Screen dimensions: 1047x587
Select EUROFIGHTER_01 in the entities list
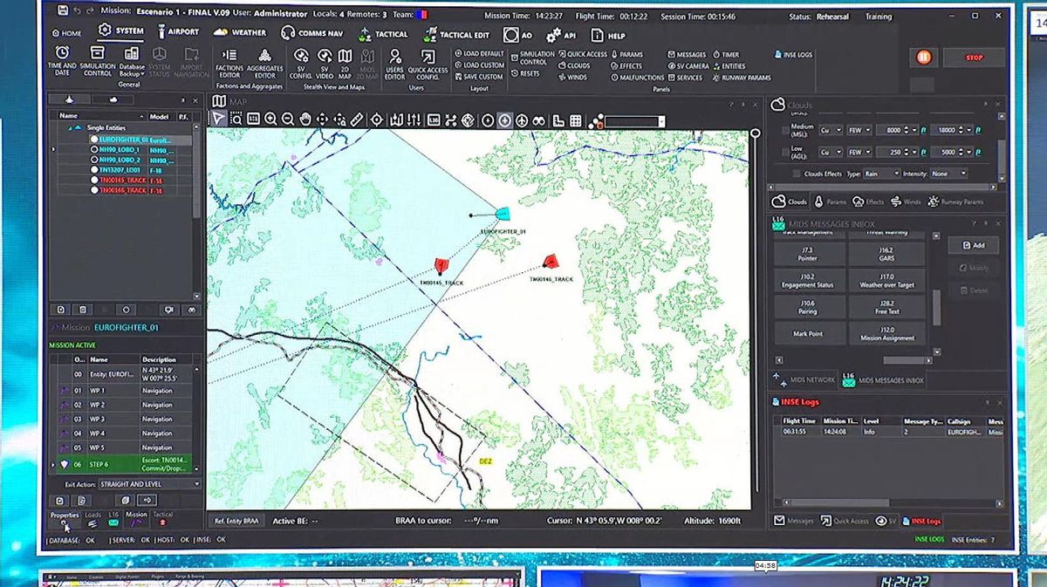point(120,140)
